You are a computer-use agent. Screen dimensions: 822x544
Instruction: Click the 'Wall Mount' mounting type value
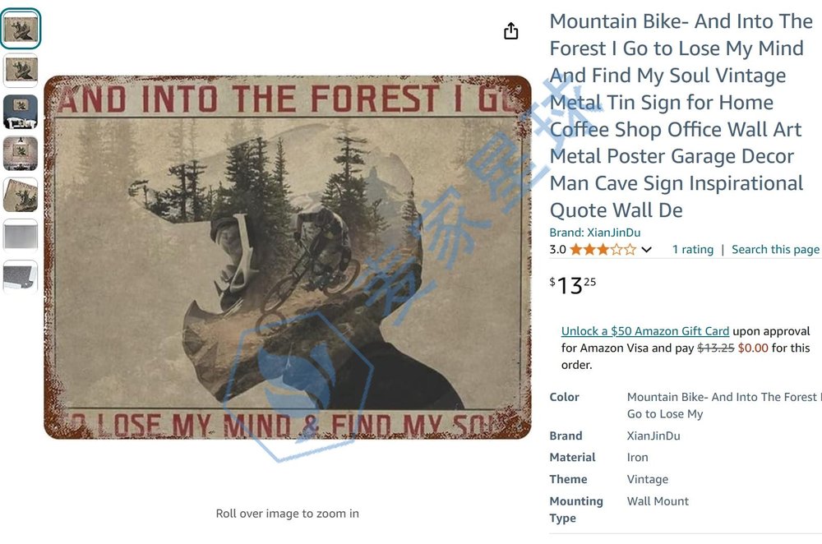coord(658,501)
